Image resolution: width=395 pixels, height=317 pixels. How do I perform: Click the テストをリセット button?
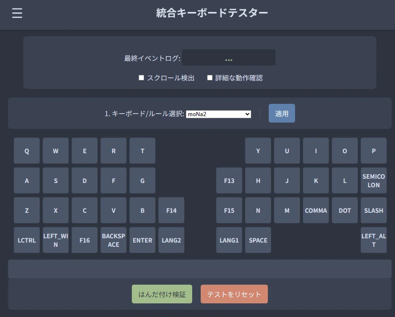point(234,294)
